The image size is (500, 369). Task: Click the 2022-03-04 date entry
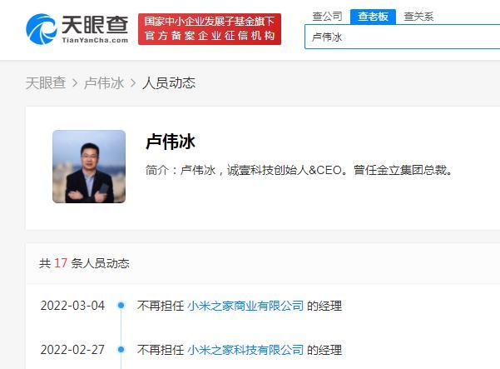pos(72,306)
